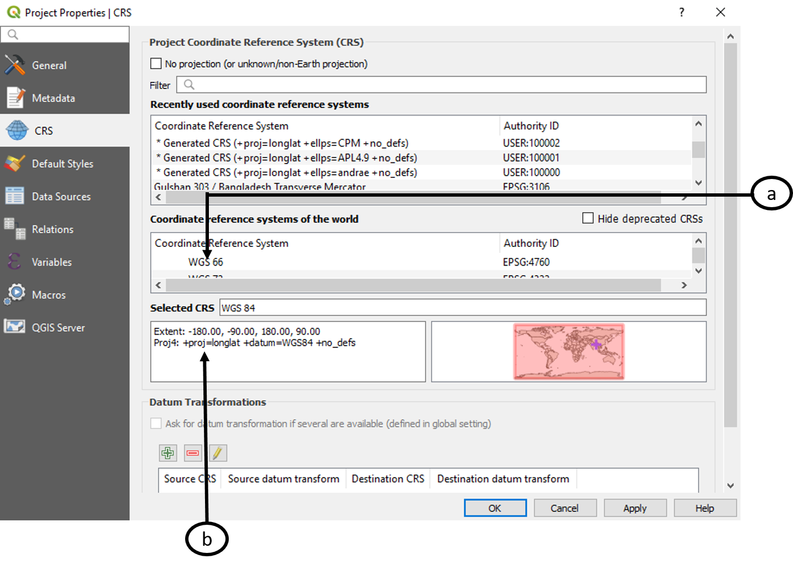Click up arrow of world CRS list scrollbar
The height and width of the screenshot is (564, 793).
[x=699, y=241]
